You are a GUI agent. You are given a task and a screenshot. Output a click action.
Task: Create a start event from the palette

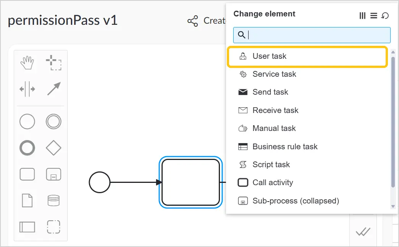pos(27,122)
